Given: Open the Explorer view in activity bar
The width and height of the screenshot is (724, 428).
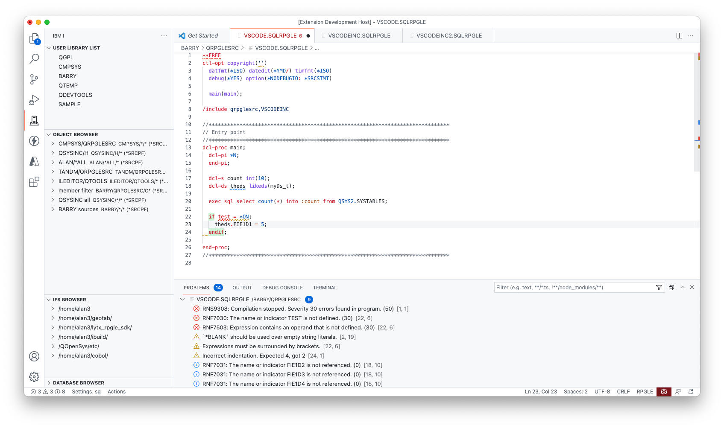Looking at the screenshot, I should pos(34,38).
